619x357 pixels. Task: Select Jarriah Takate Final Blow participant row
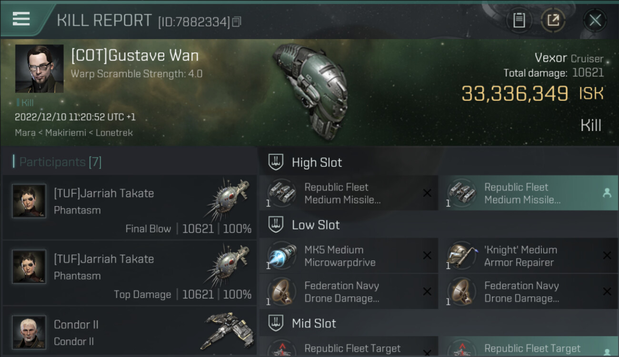[130, 207]
